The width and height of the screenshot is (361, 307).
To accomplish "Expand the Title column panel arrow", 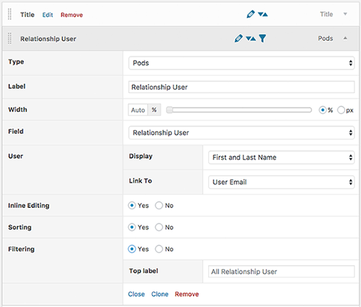I will pyautogui.click(x=345, y=14).
